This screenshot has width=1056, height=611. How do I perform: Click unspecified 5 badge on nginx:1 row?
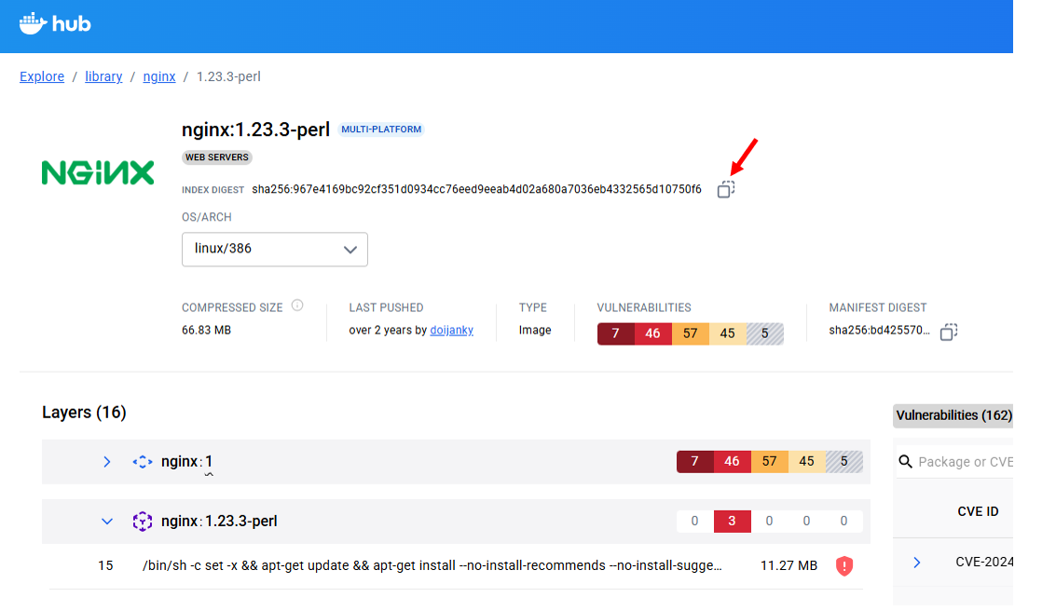click(x=843, y=462)
